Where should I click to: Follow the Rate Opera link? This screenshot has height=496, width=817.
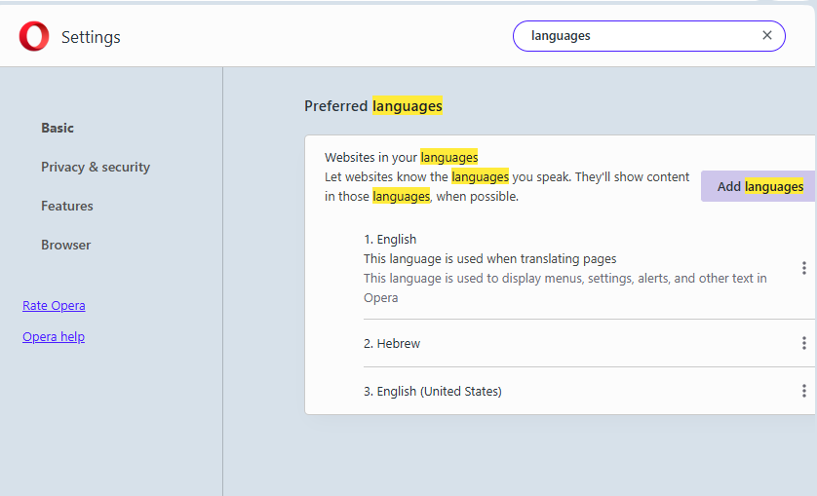click(x=54, y=305)
